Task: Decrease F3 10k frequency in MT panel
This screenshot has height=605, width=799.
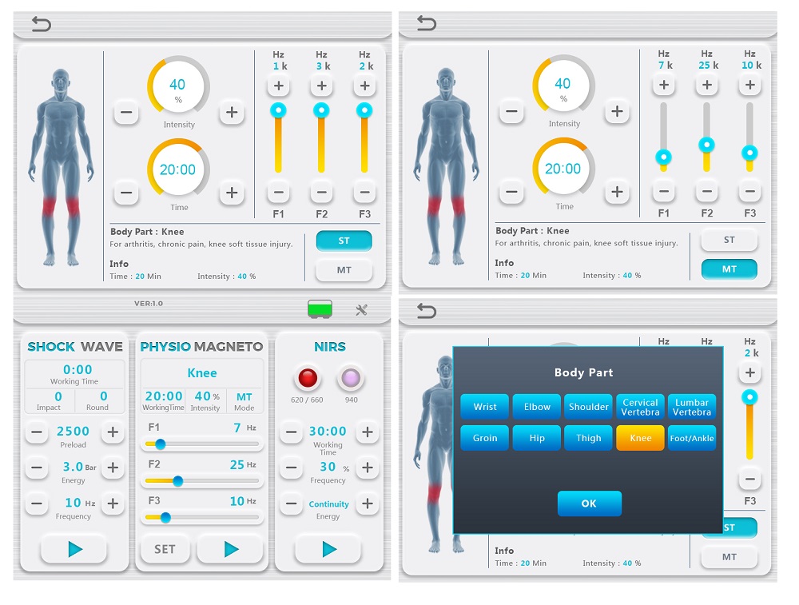Action: click(x=749, y=192)
